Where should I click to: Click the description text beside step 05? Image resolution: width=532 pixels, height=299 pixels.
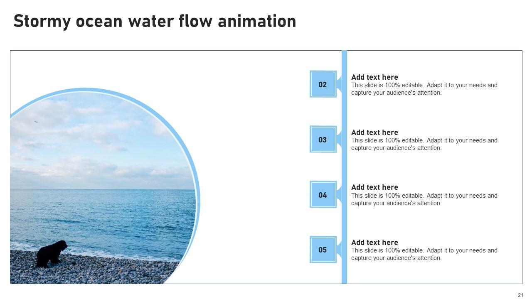(424, 254)
